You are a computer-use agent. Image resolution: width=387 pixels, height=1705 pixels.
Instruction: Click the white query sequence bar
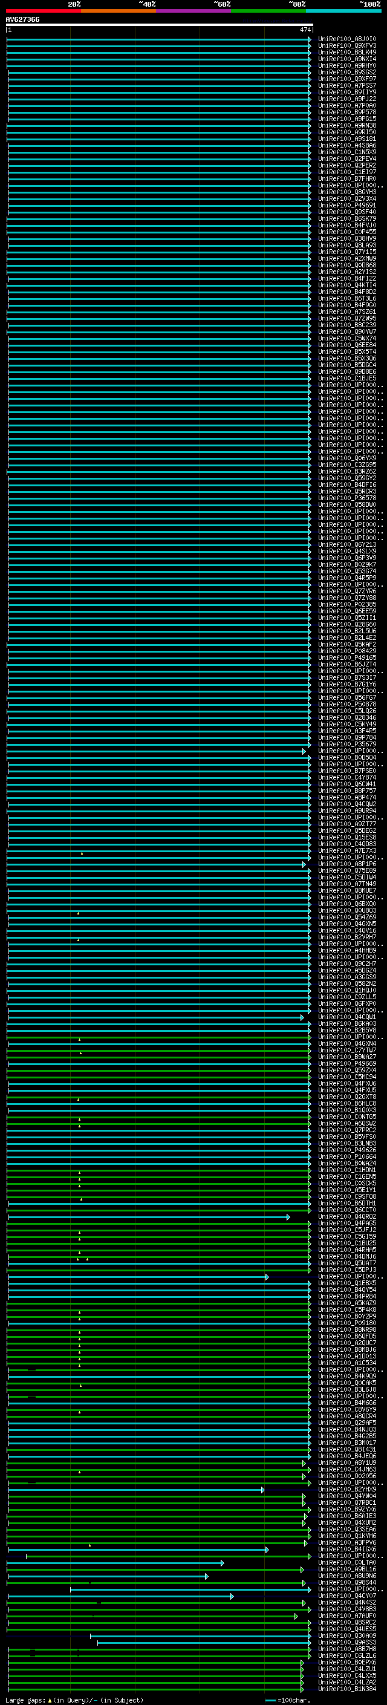click(x=160, y=24)
